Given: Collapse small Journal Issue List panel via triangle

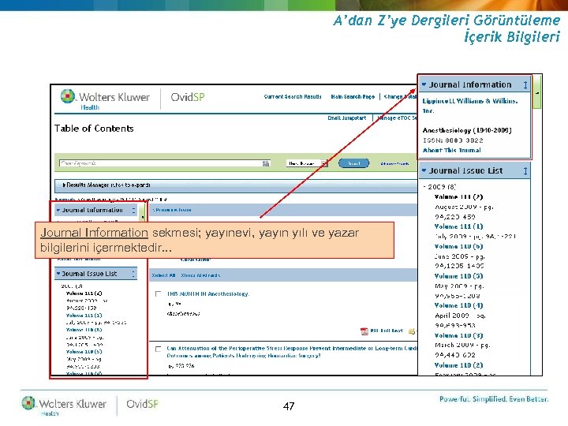Looking at the screenshot, I should (x=58, y=274).
